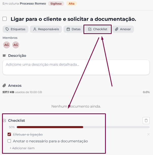153x155 pixels.
Task: Remove 'Efetuar a ligação' item with X icon
Action: pos(148,134)
